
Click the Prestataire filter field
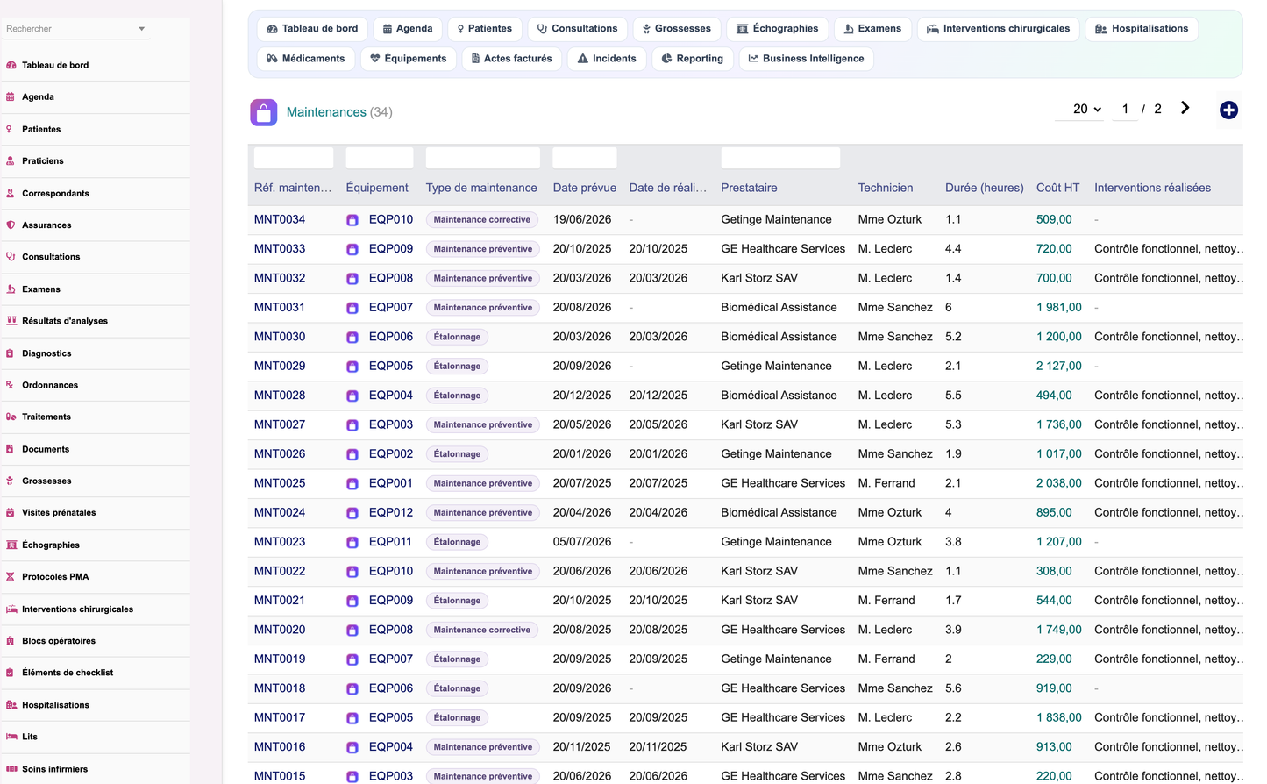point(780,158)
